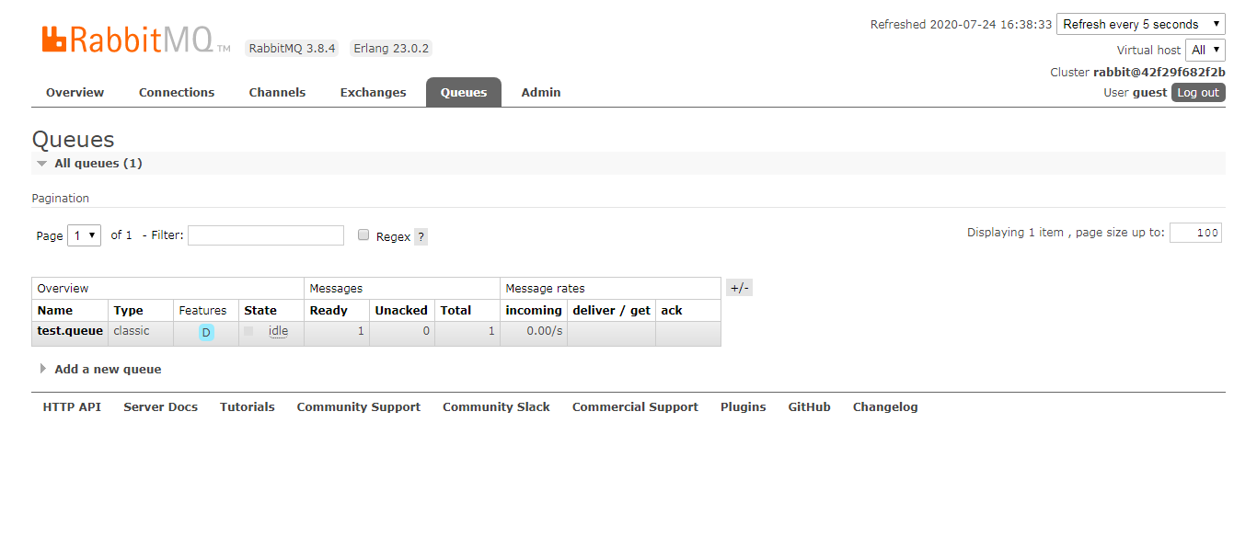Image resolution: width=1257 pixels, height=549 pixels.
Task: Open the Community Support link
Action: tap(359, 406)
